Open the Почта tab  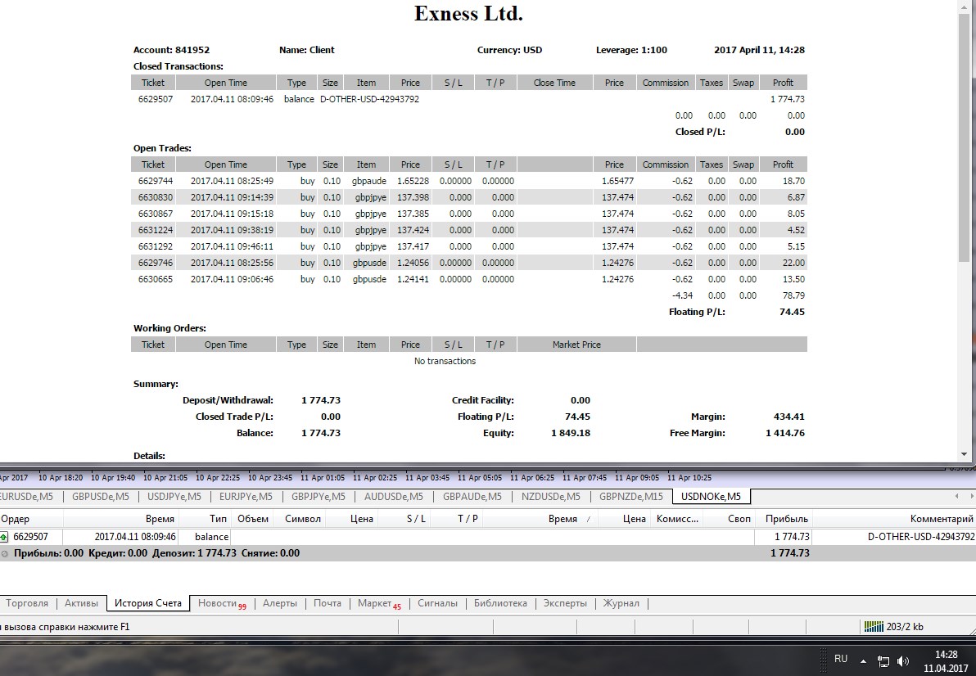pos(328,603)
